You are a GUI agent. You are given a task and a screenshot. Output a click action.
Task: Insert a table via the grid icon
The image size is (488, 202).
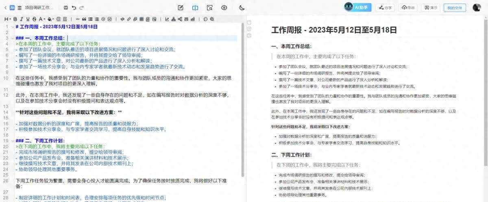pyautogui.click(x=141, y=19)
